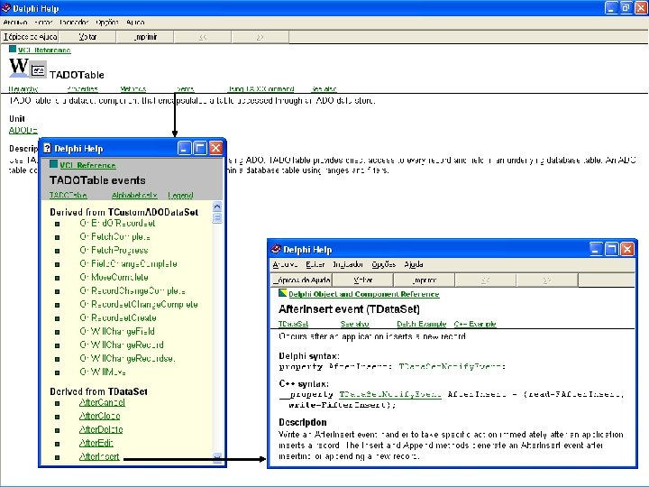Select OnFetchProgress in the events list
The width and height of the screenshot is (649, 487).
click(114, 250)
